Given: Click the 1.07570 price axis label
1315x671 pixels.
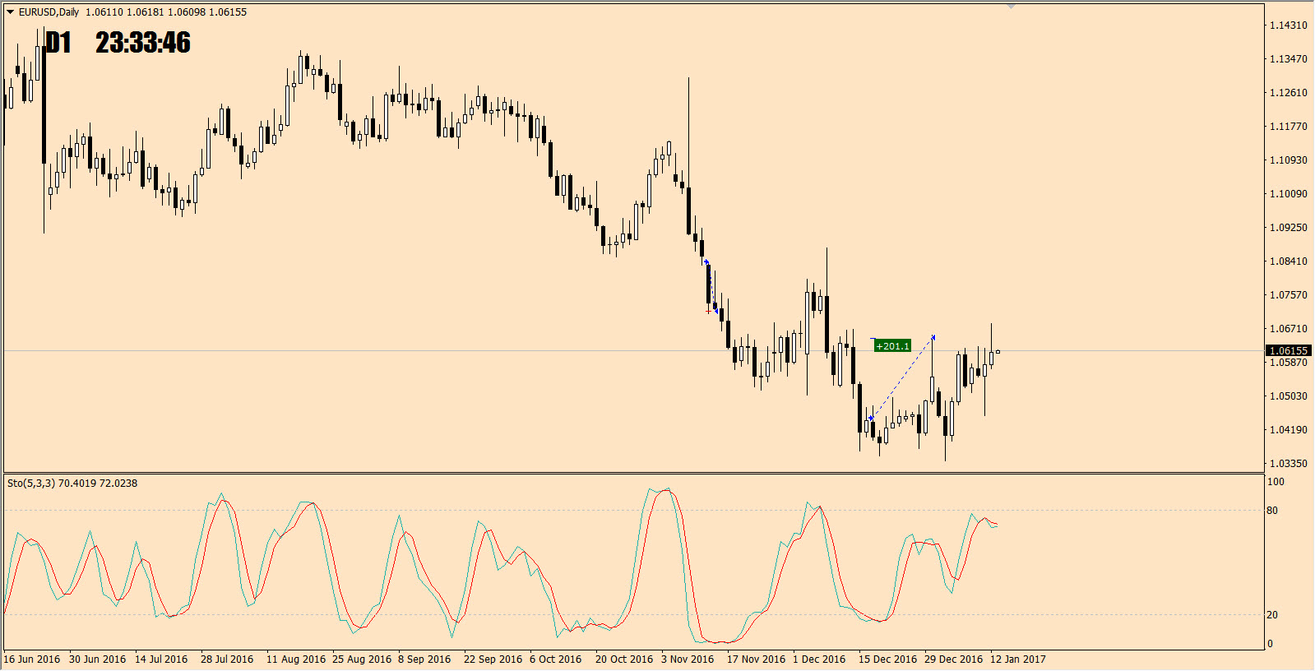Looking at the screenshot, I should [x=1289, y=295].
